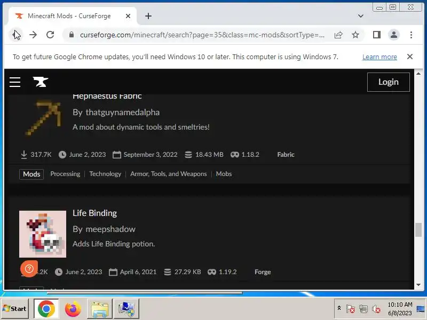427x320 pixels.
Task: Open the Hephaestus Fabric mod title
Action: pos(107,97)
